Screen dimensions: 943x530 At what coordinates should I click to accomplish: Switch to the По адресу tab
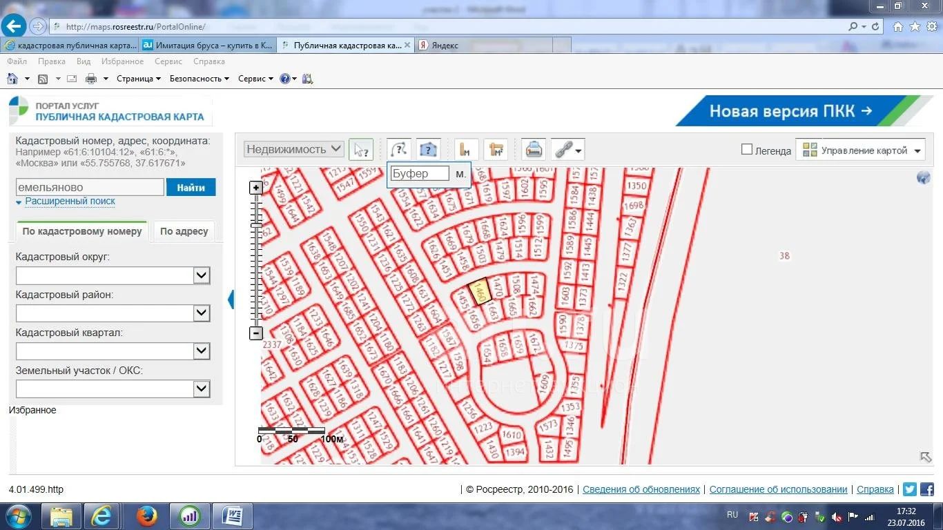184,231
